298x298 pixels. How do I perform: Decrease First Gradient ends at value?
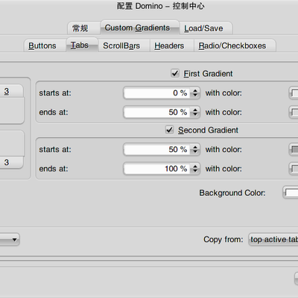195,115
